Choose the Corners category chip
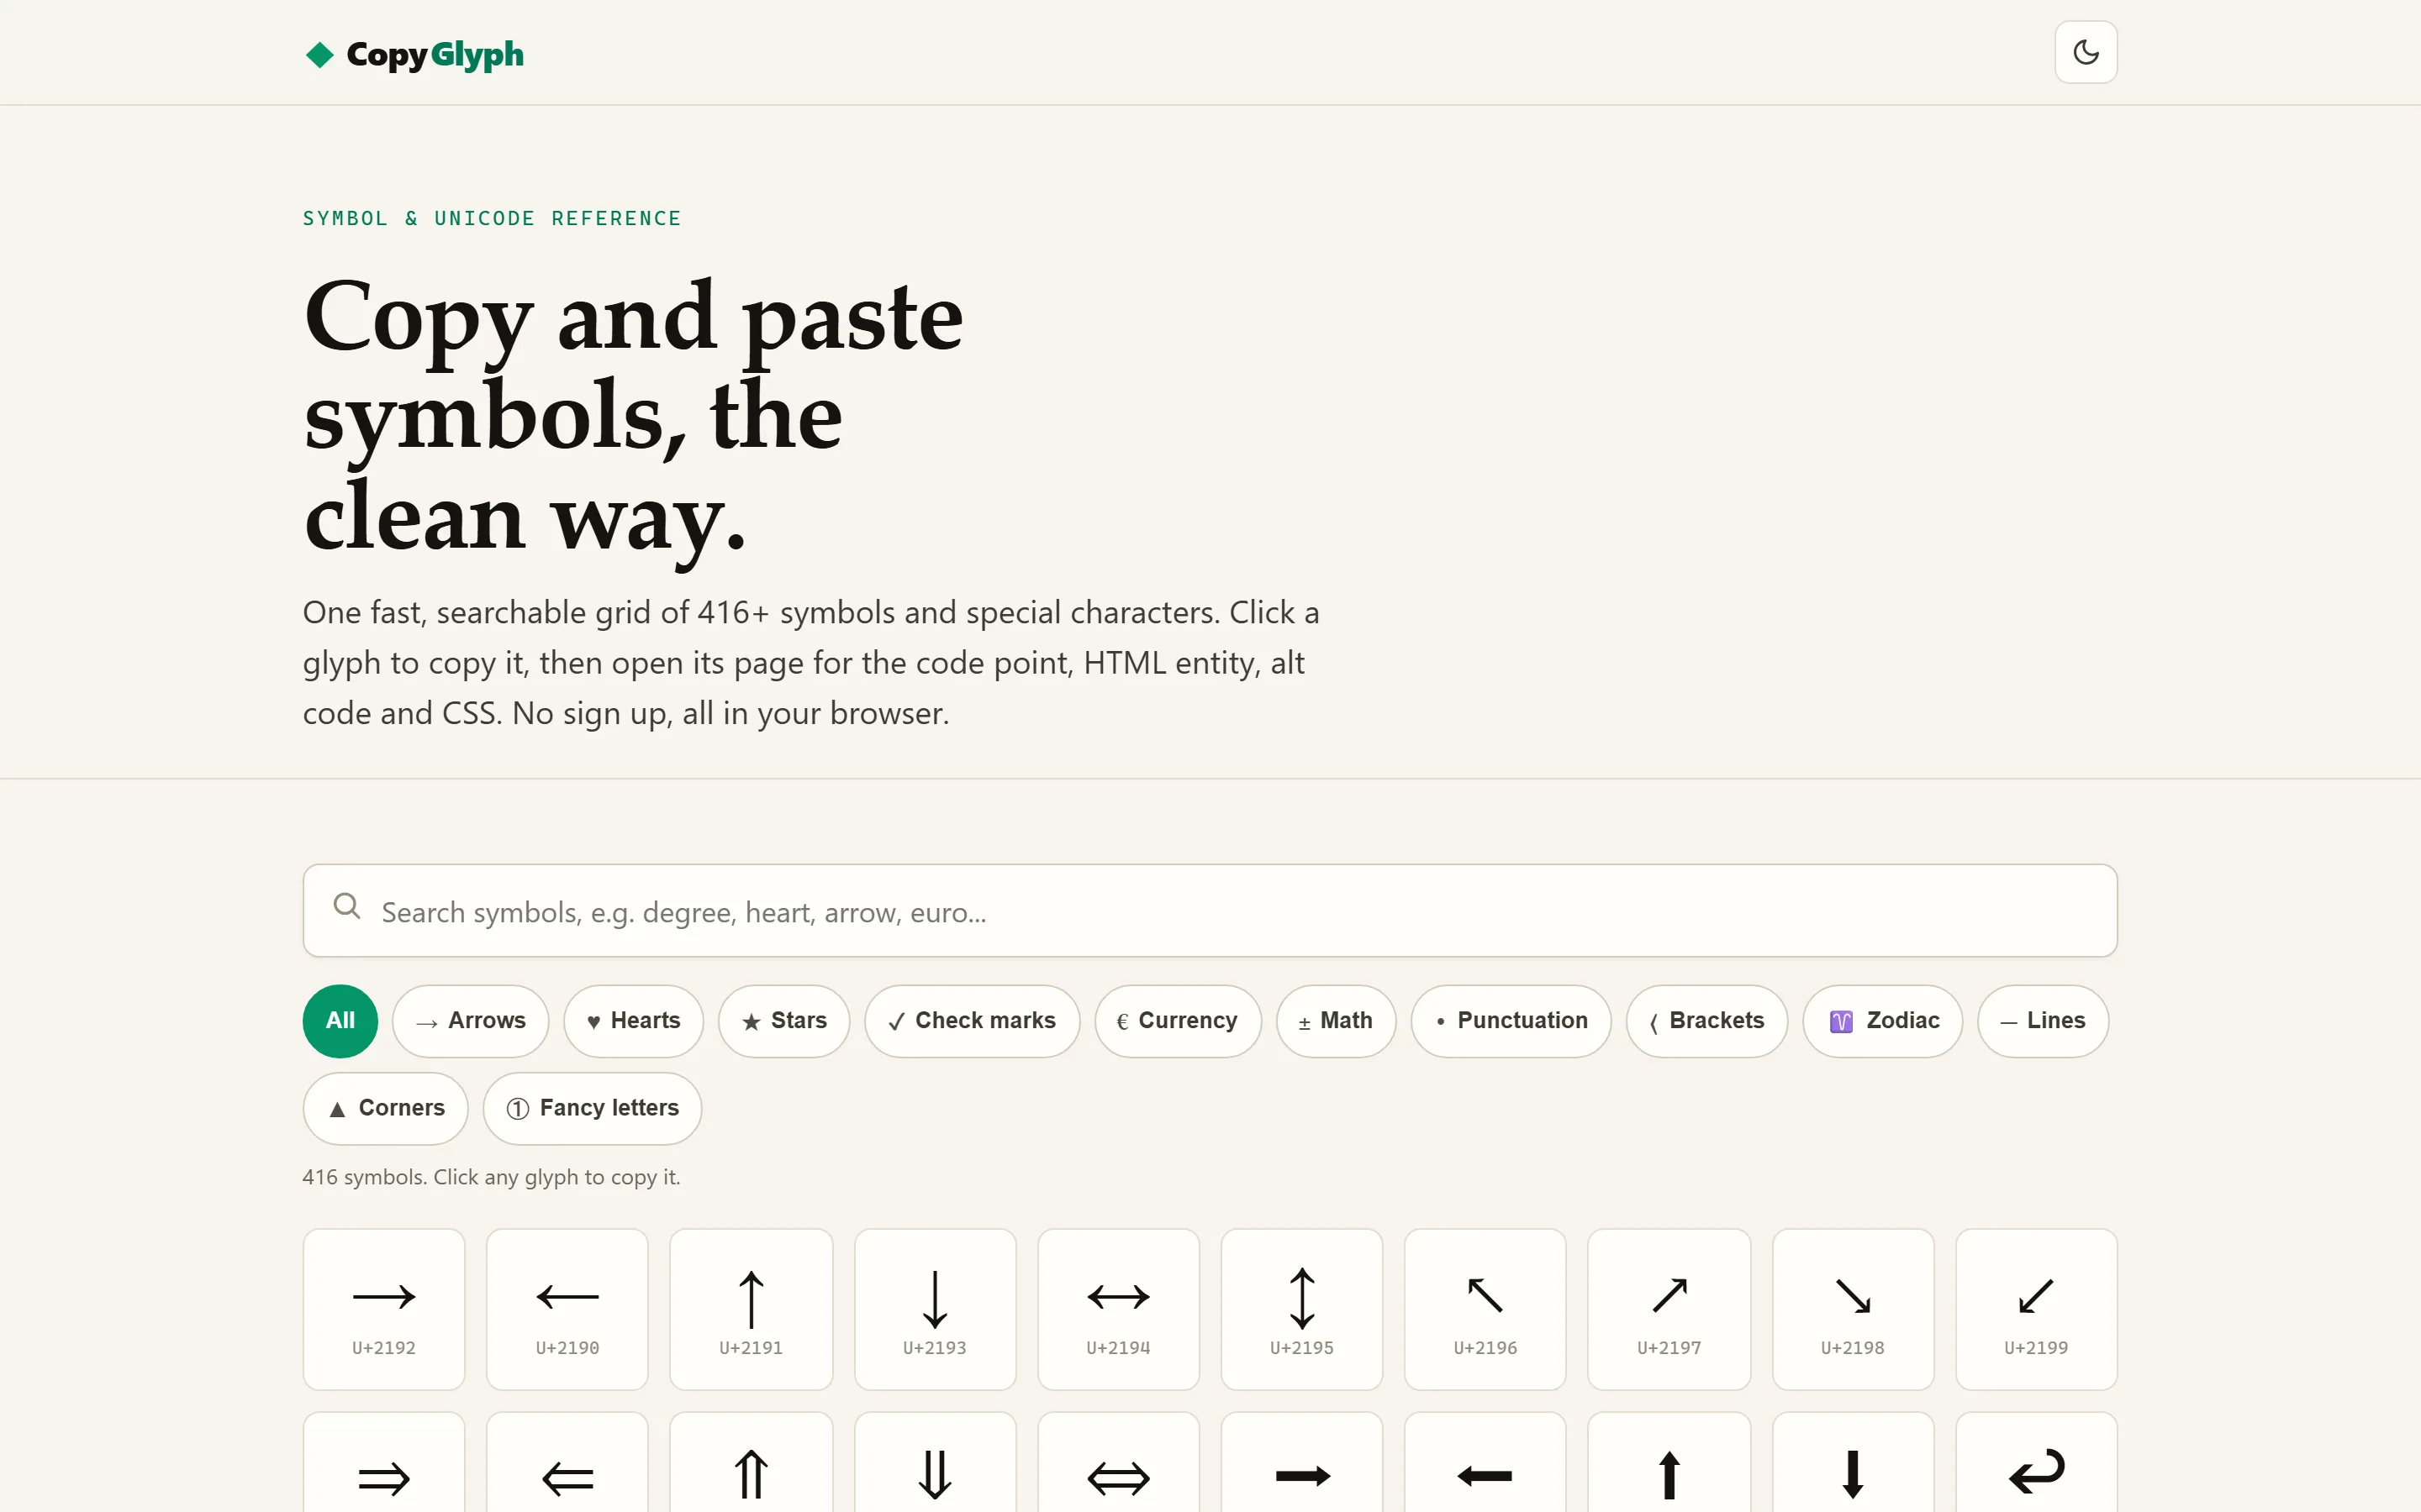Viewport: 2421px width, 1512px height. (385, 1108)
